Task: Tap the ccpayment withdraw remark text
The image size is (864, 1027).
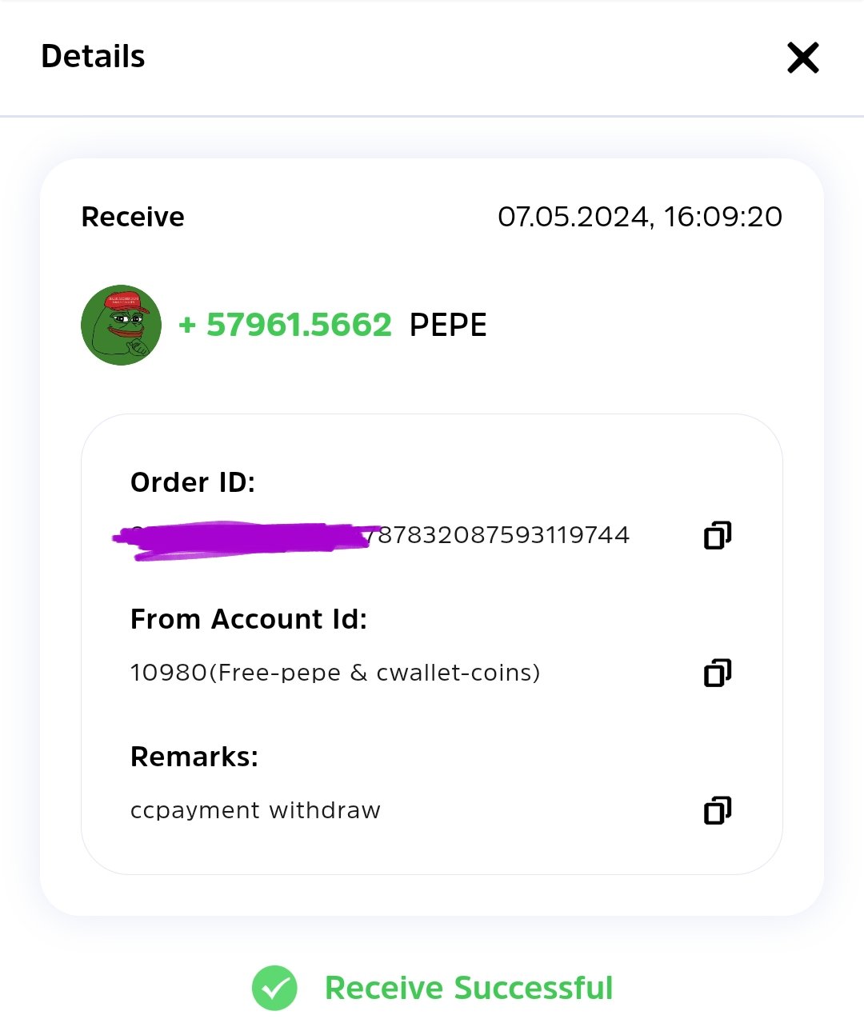Action: point(255,810)
